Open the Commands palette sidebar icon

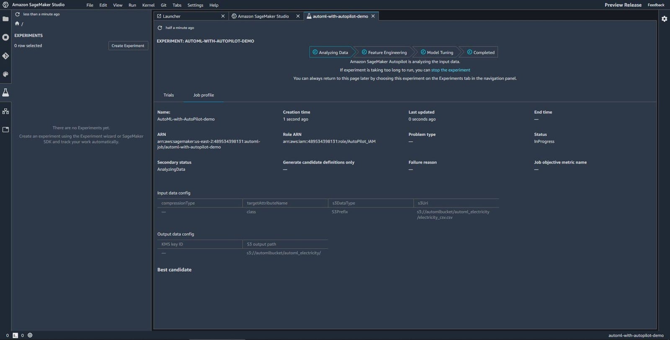(x=5, y=74)
